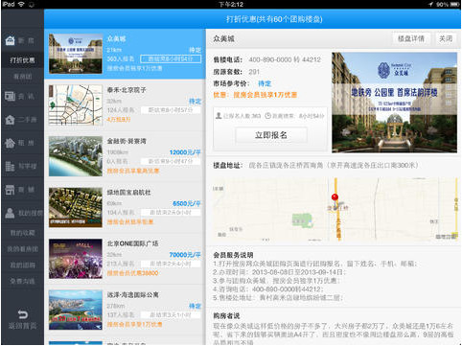This screenshot has width=462, height=346.
Task: Tap the 租房 rental icon
Action: click(10, 143)
